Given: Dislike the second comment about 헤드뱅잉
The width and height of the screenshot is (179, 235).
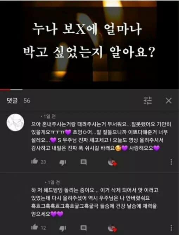Looking at the screenshot, I should click(x=63, y=228).
